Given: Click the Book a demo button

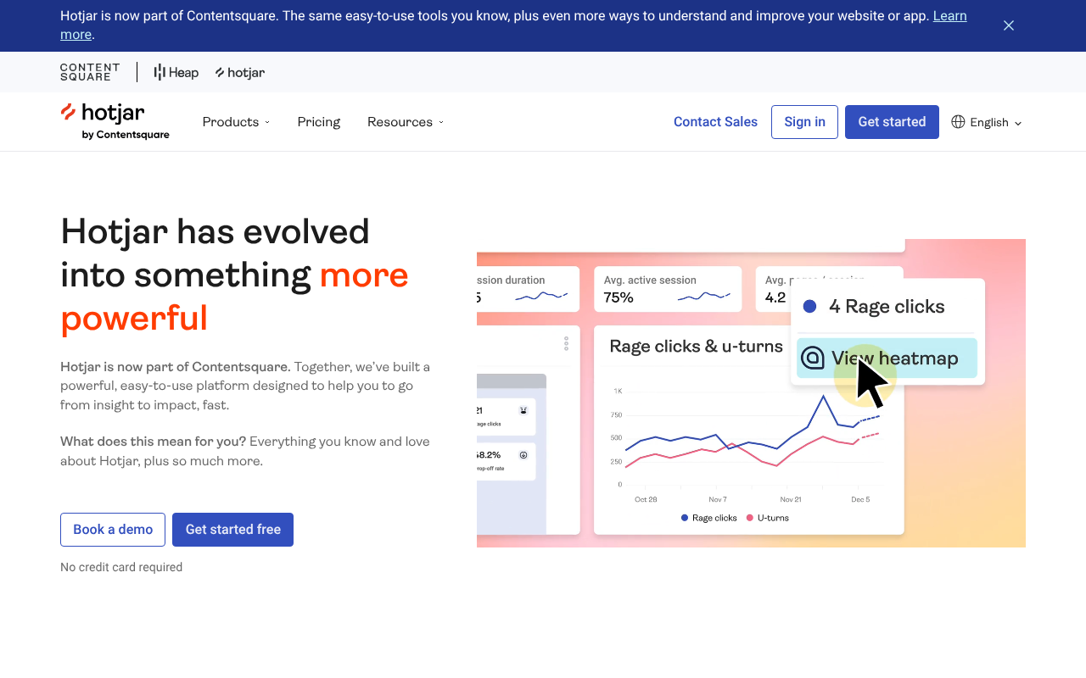Looking at the screenshot, I should pyautogui.click(x=113, y=530).
